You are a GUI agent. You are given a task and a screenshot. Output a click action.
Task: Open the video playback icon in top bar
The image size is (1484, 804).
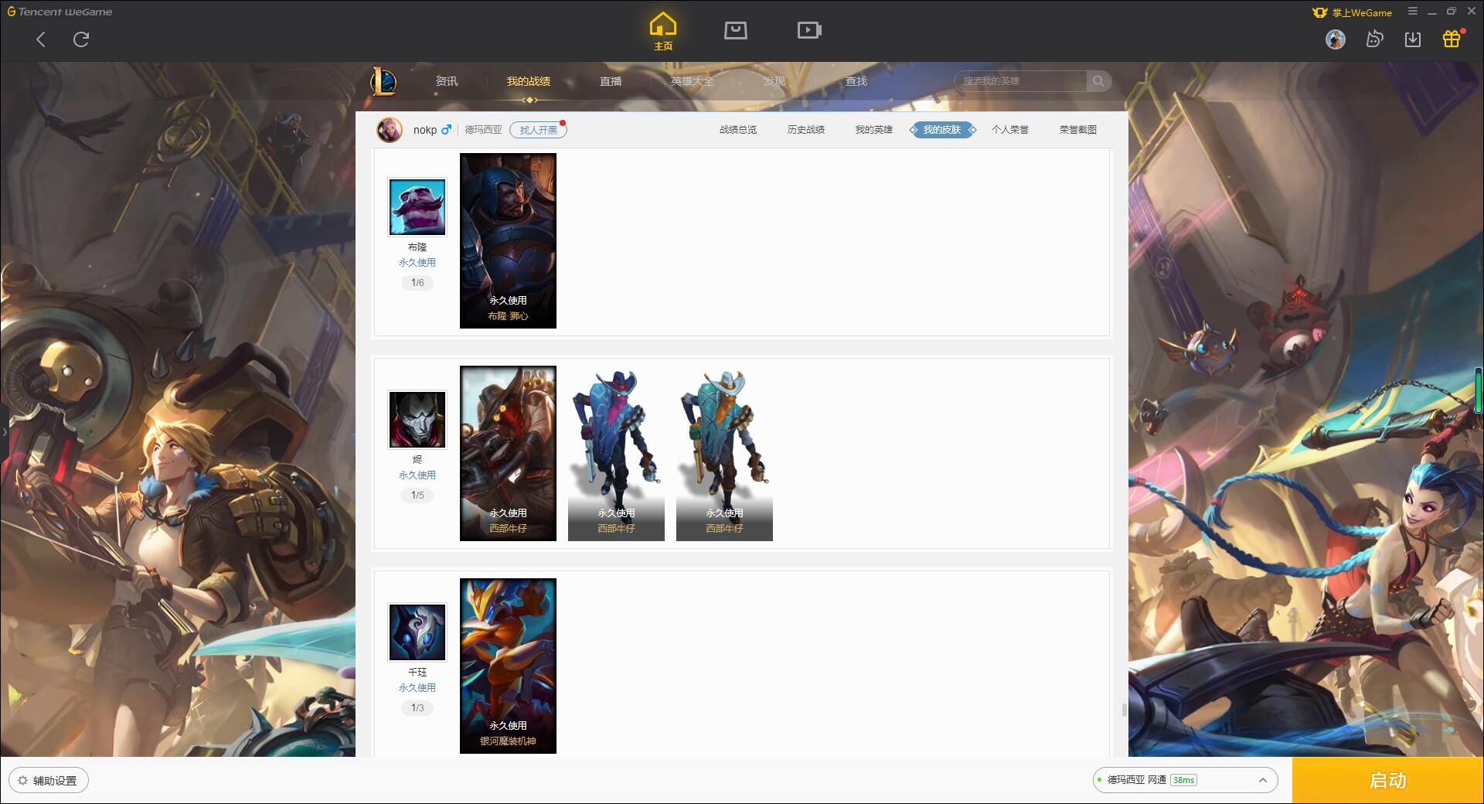click(x=809, y=30)
